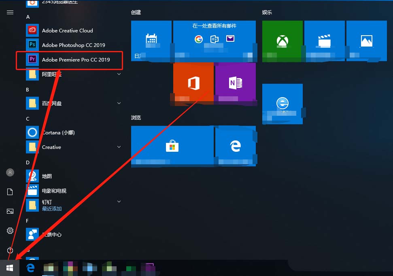
Task: Click the letter B section header
Action: click(x=27, y=90)
